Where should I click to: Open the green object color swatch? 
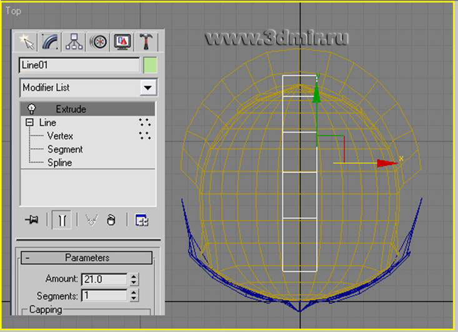pos(150,65)
